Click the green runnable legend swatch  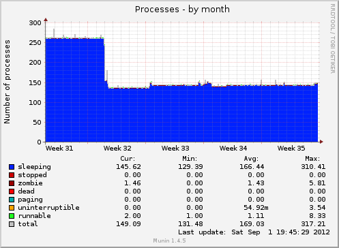pyautogui.click(x=12, y=216)
